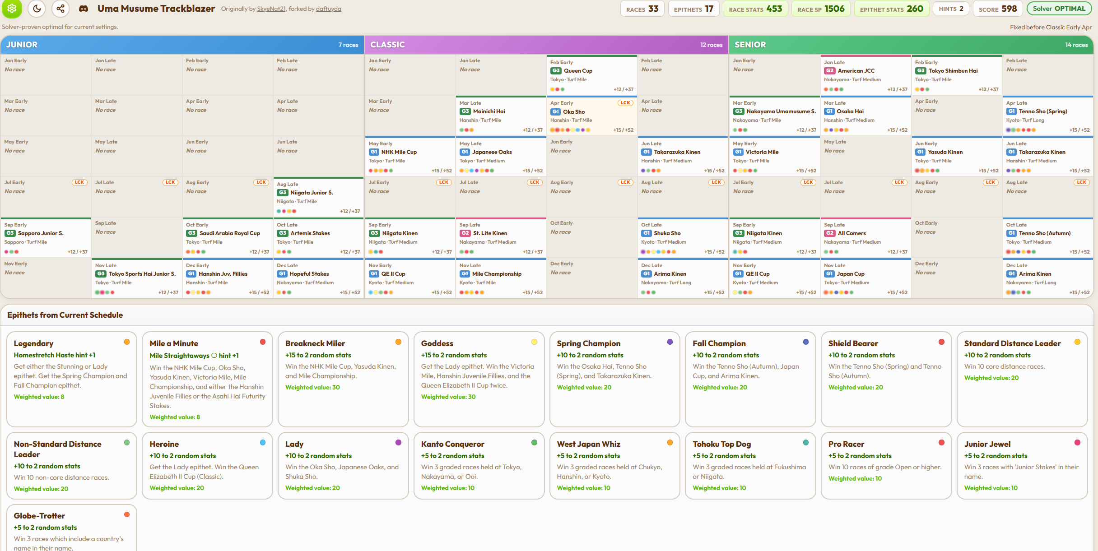Toggle the LCK badge on Classic Aug Late

coord(716,182)
